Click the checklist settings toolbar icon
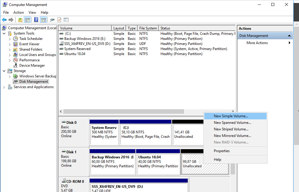The height and width of the screenshot is (192, 299). pos(66,20)
